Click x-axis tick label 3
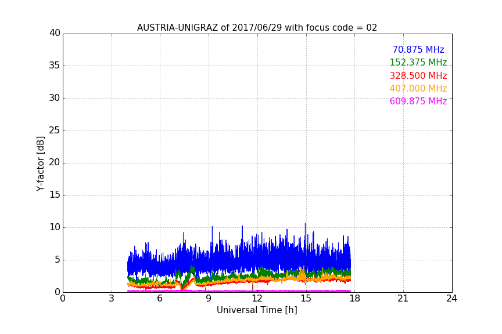Screen dimensions: 502x334 click(x=112, y=299)
